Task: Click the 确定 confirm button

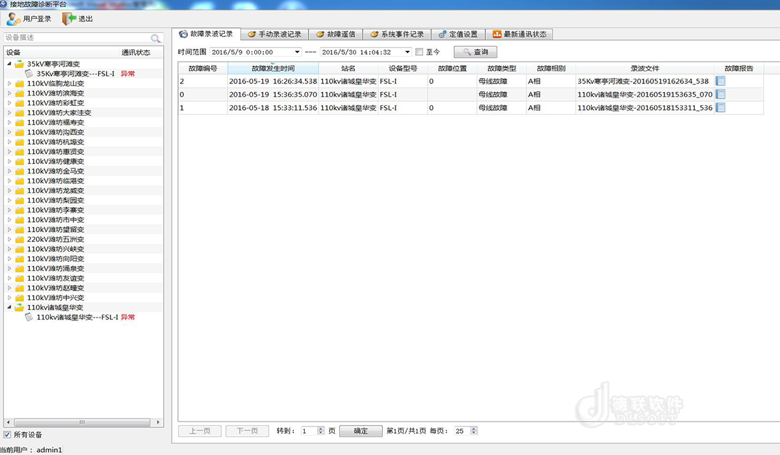Action: click(x=361, y=431)
